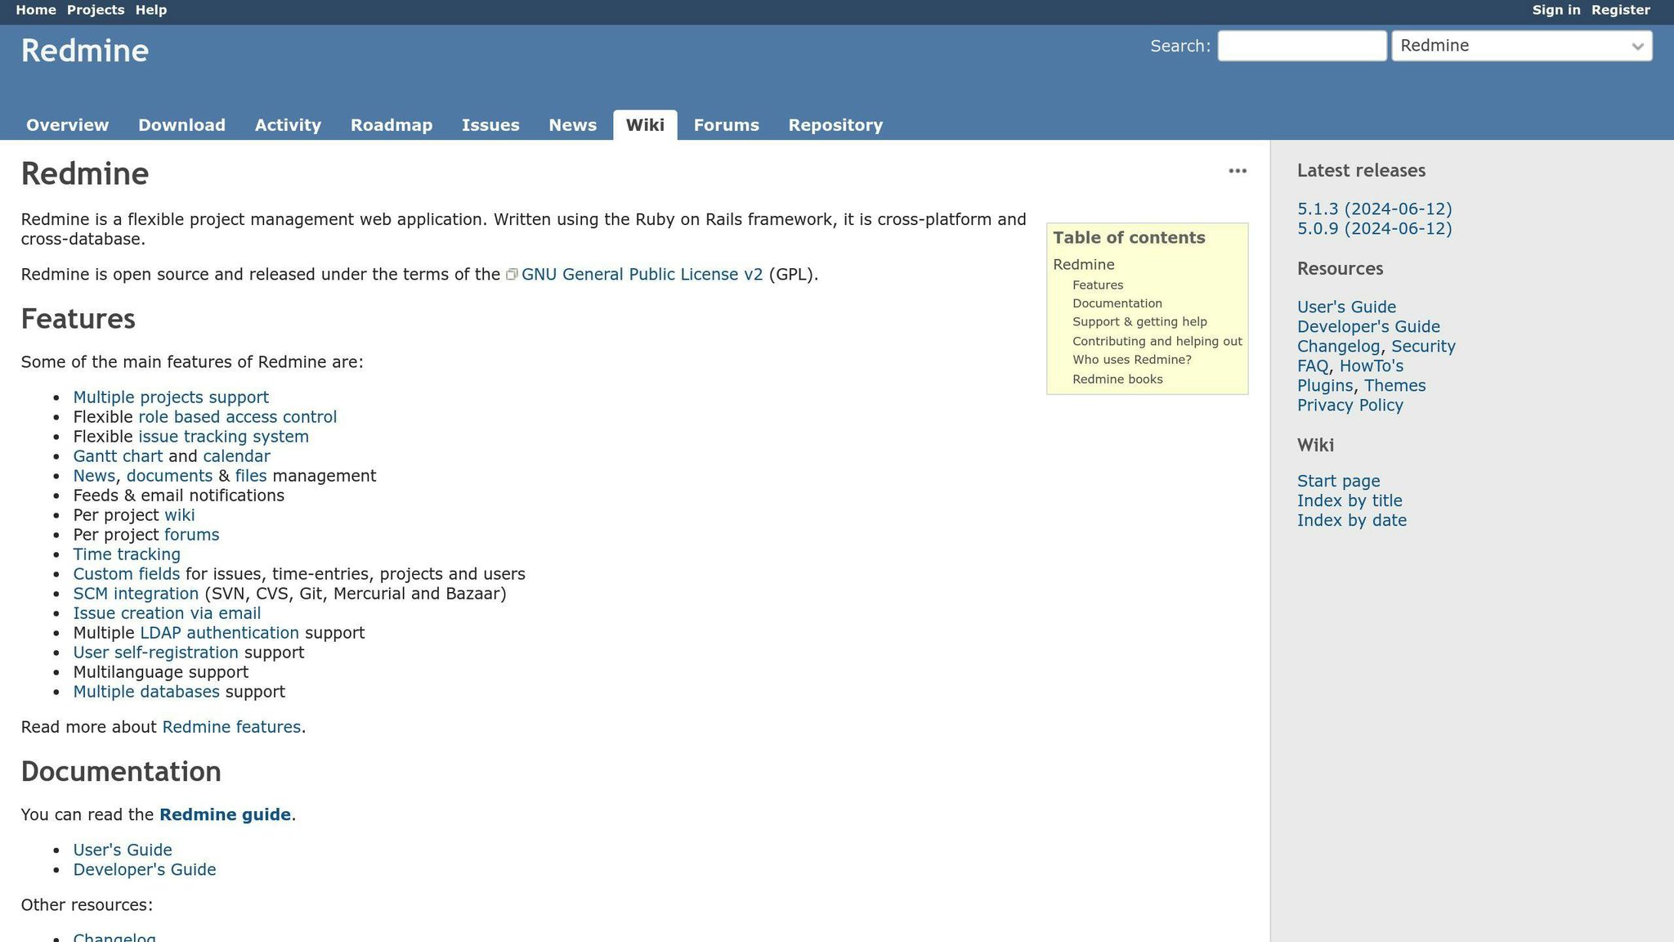Switch to the Issues tab
Viewport: 1674px width, 942px height.
click(490, 125)
